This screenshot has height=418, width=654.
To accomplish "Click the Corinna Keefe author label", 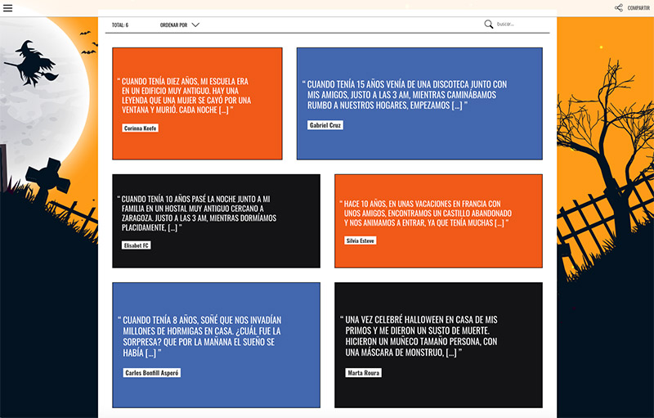I will click(x=140, y=128).
